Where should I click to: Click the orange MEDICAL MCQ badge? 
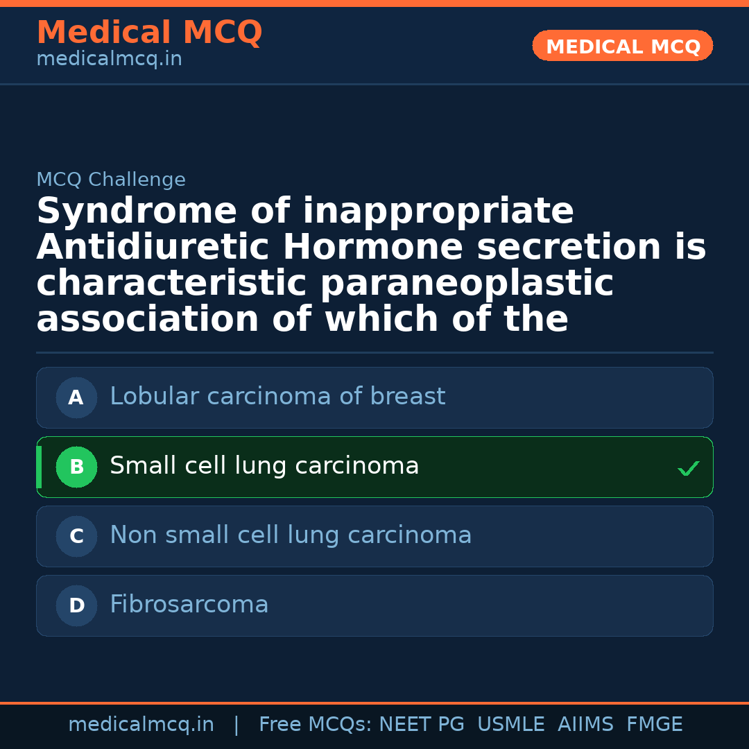622,46
